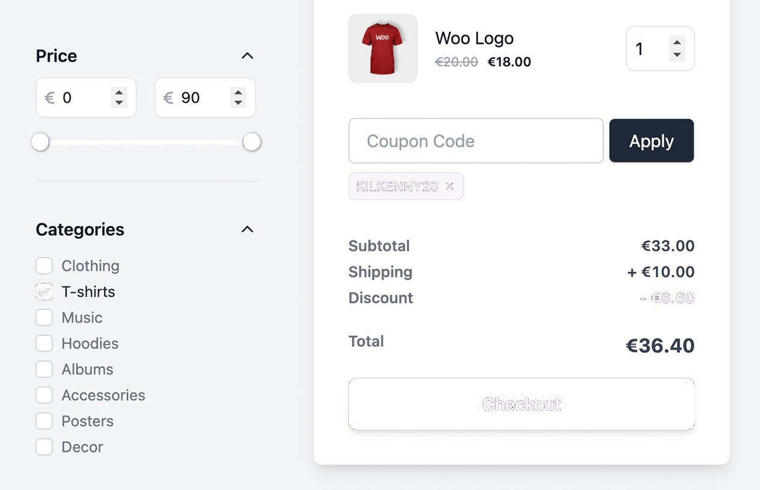Increment maximum price with up arrow
The image size is (760, 490).
tap(238, 93)
